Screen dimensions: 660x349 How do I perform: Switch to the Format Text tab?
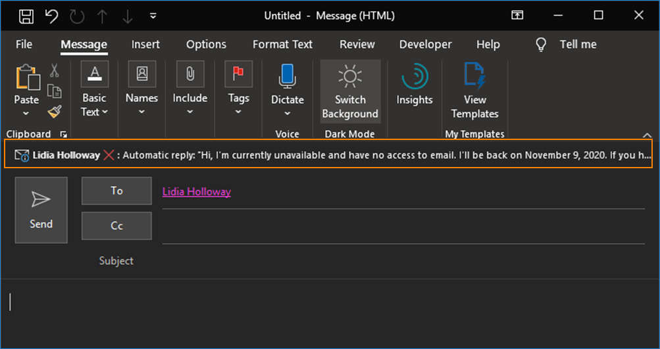tap(282, 44)
